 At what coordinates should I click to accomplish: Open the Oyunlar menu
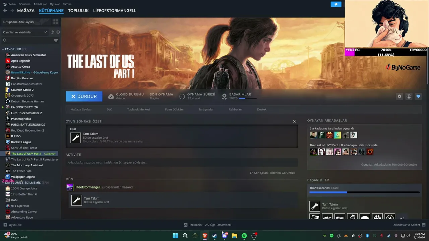pos(55,4)
